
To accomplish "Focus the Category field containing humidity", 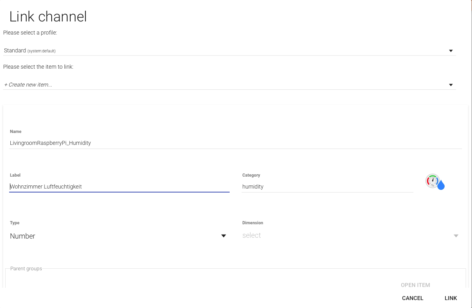I will [x=327, y=187].
